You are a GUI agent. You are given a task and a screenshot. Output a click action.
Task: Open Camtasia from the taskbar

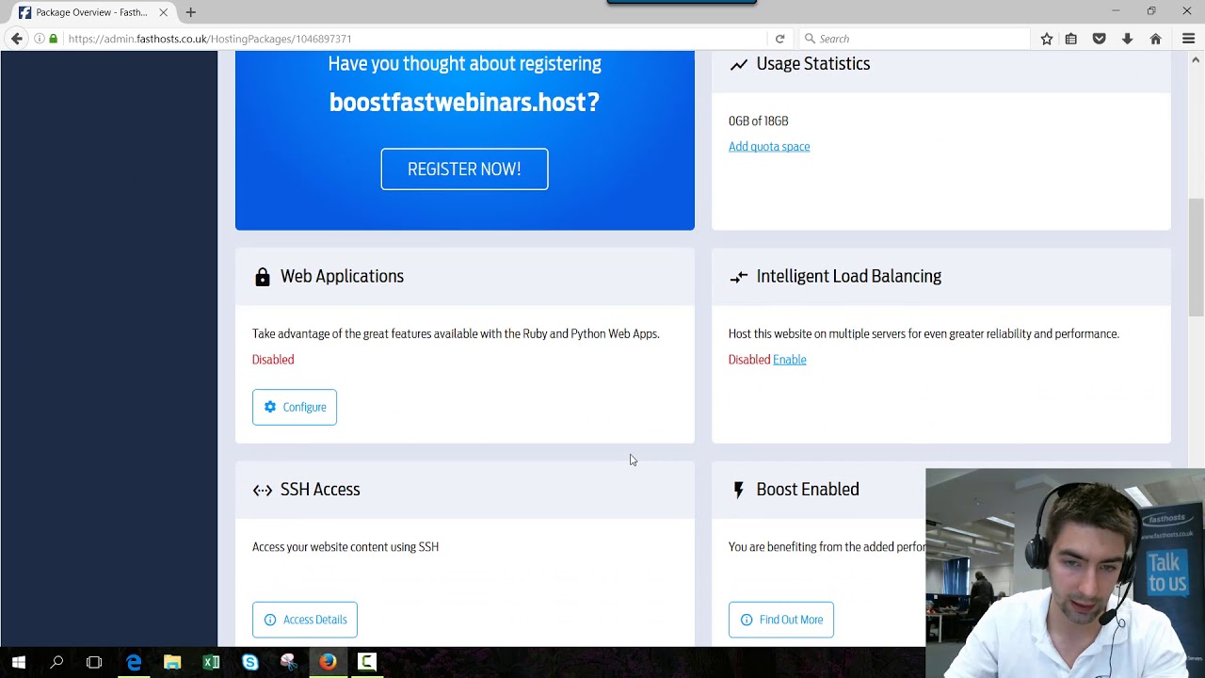(x=366, y=662)
